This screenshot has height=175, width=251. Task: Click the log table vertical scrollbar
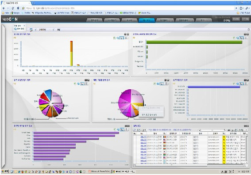[x=247, y=149]
